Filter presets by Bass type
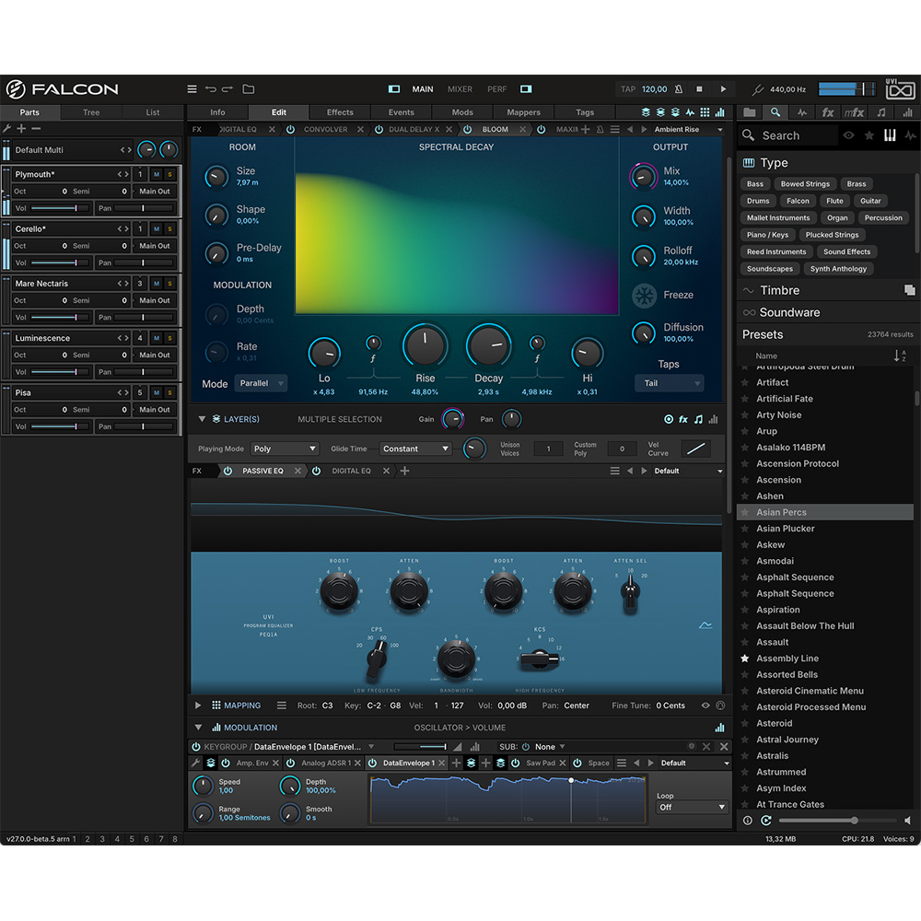This screenshot has width=921, height=921. (755, 184)
